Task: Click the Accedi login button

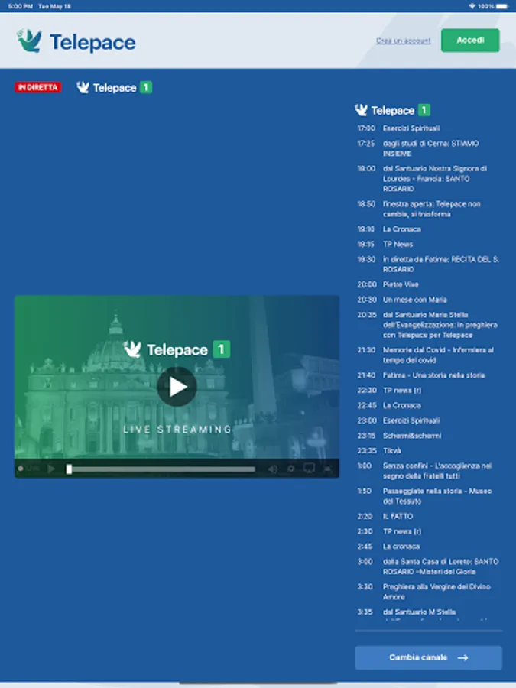Action: 470,41
